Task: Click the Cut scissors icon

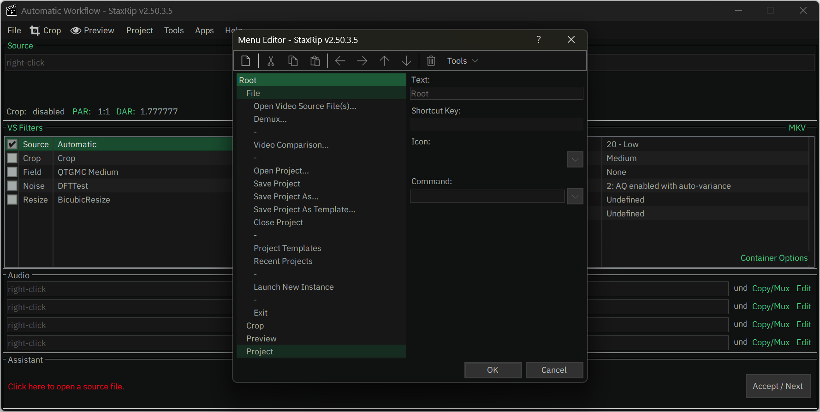Action: coord(271,61)
